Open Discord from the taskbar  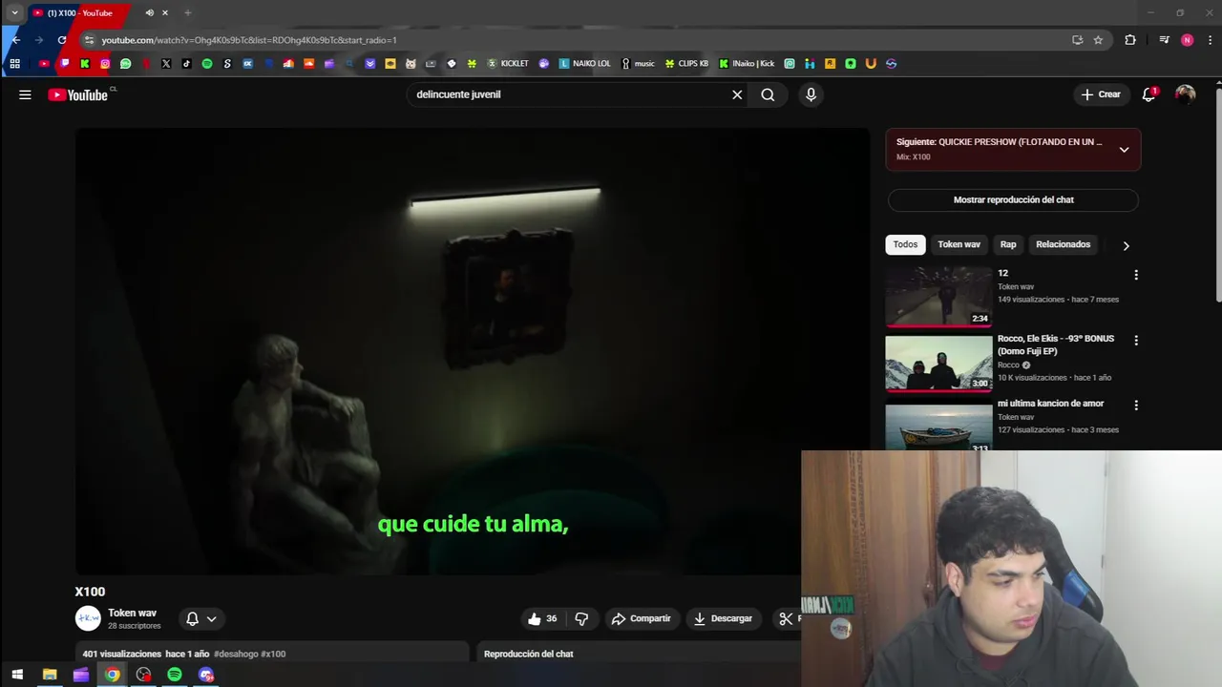point(206,675)
